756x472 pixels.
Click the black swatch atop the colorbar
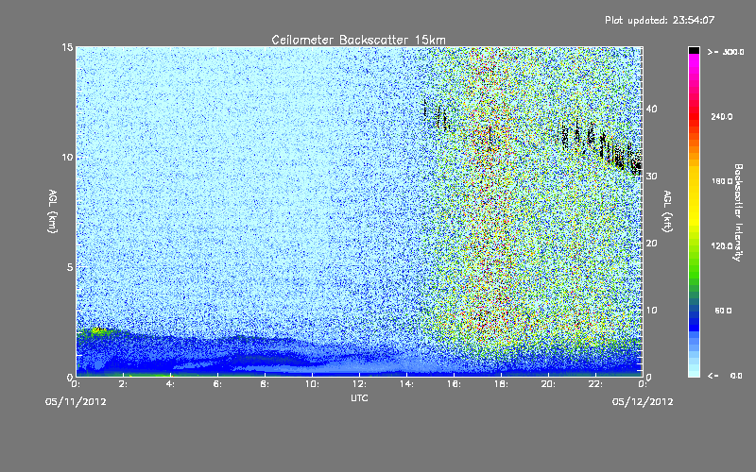[694, 50]
